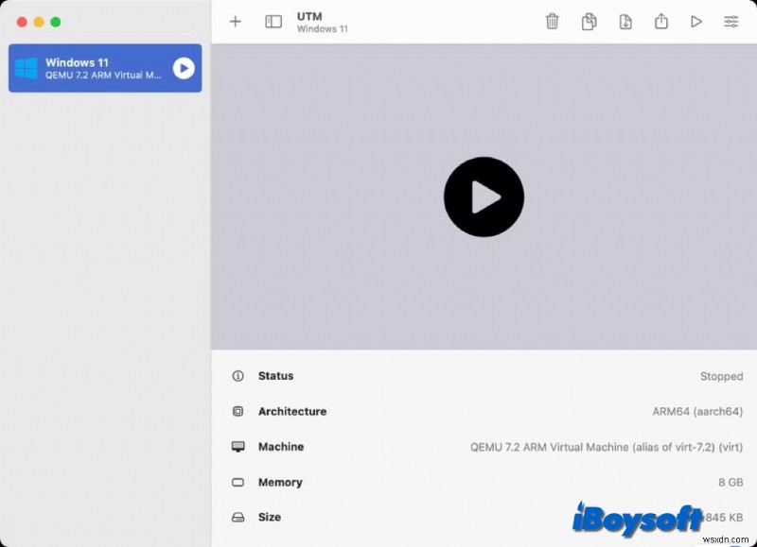Move the VM with document arrow icon
The height and width of the screenshot is (547, 757).
[x=625, y=21]
